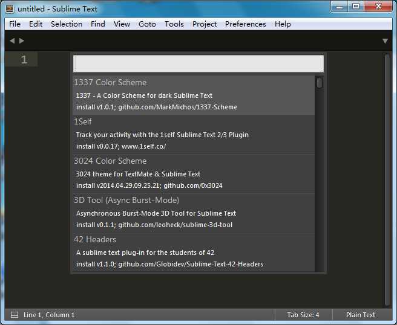Click "1337 - A Color Scheme for dark" description

(144, 95)
